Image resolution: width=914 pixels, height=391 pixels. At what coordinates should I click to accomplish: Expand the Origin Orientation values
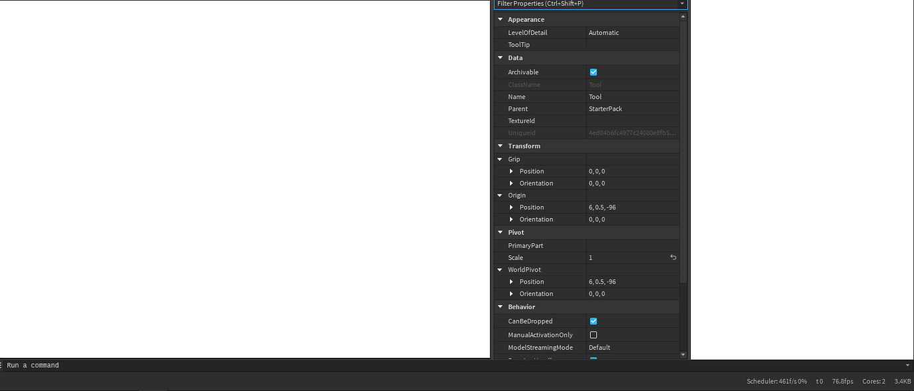tap(511, 219)
